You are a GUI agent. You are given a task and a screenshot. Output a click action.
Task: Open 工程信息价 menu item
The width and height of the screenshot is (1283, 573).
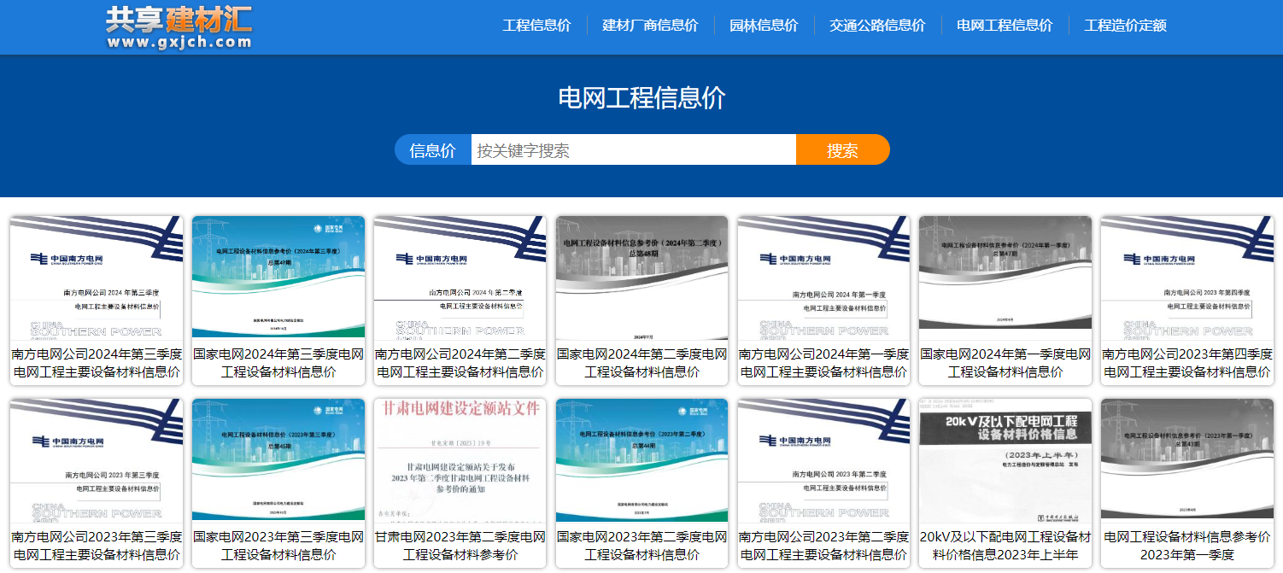pos(536,26)
